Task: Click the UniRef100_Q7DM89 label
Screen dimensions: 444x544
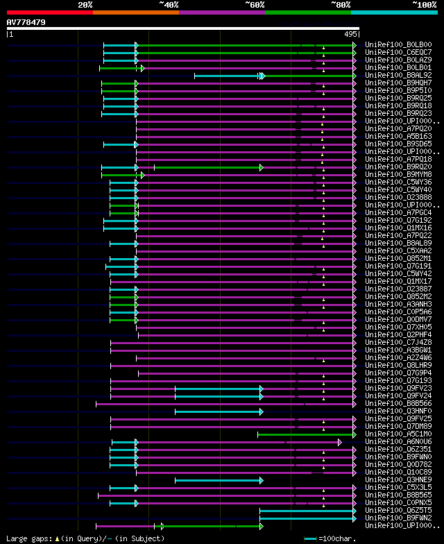Action: click(398, 426)
